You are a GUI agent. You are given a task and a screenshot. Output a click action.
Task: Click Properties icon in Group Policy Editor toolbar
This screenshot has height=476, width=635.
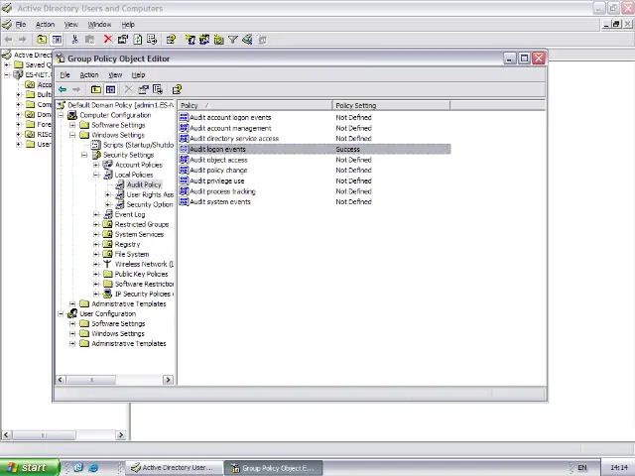click(143, 89)
